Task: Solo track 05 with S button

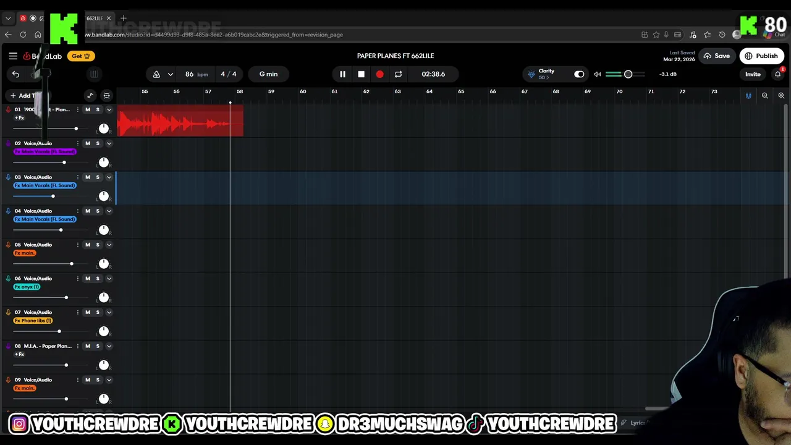Action: point(98,245)
